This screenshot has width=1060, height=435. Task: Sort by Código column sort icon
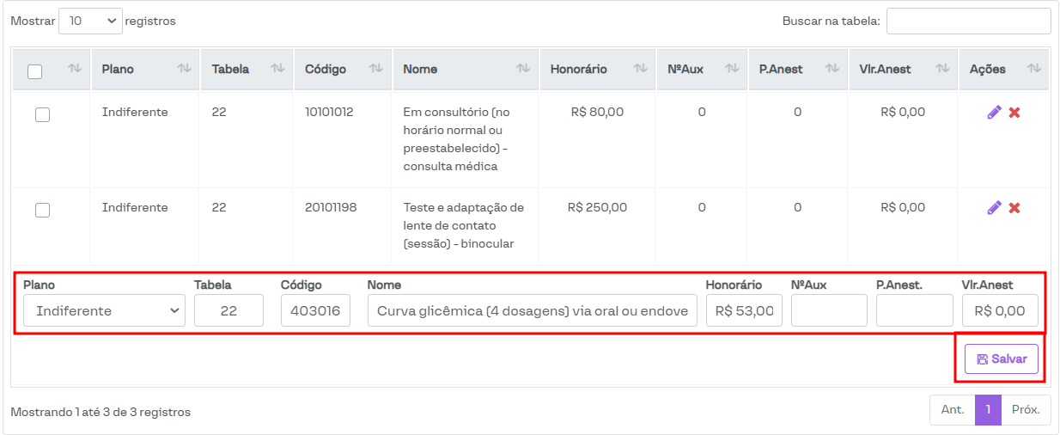click(x=375, y=69)
